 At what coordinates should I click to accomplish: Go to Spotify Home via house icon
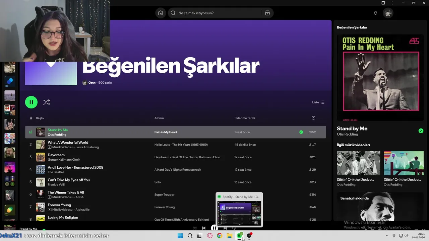pyautogui.click(x=161, y=13)
